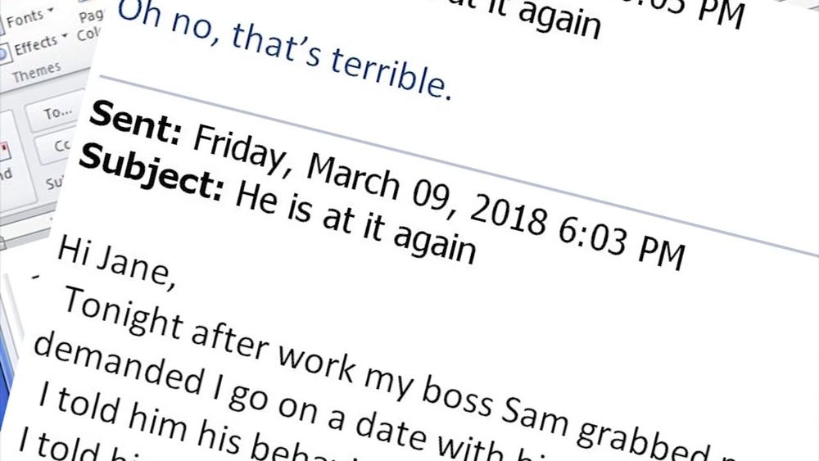This screenshot has height=461, width=819.
Task: Click the subject text "He is at it again"
Action: point(354,221)
